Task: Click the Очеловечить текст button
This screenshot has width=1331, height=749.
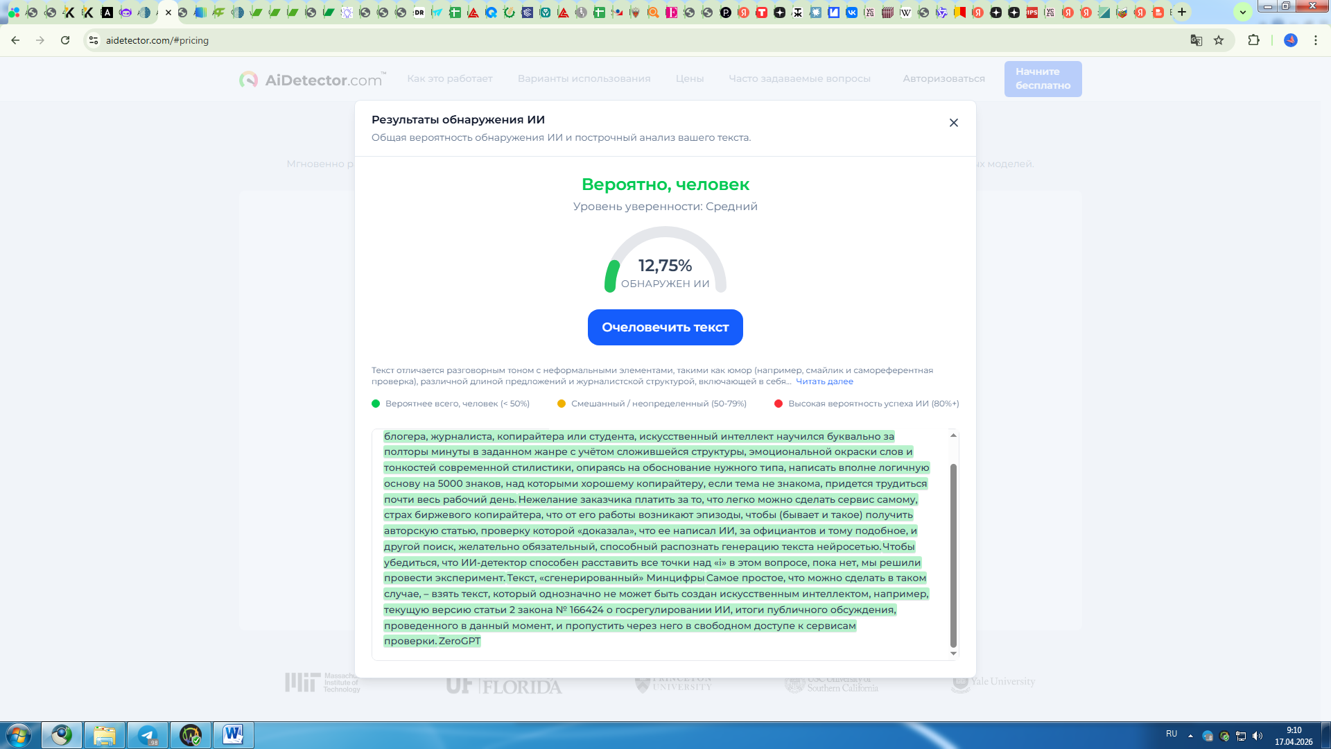Action: click(x=665, y=327)
